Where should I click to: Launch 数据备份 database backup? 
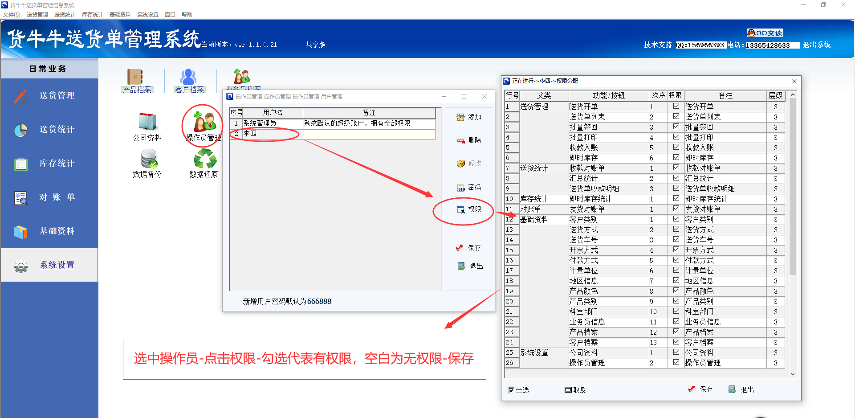click(147, 164)
